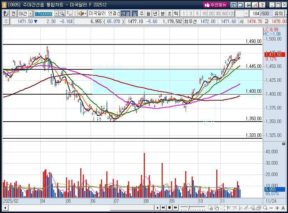Toggle the 연결 continuous contract button

(126, 14)
